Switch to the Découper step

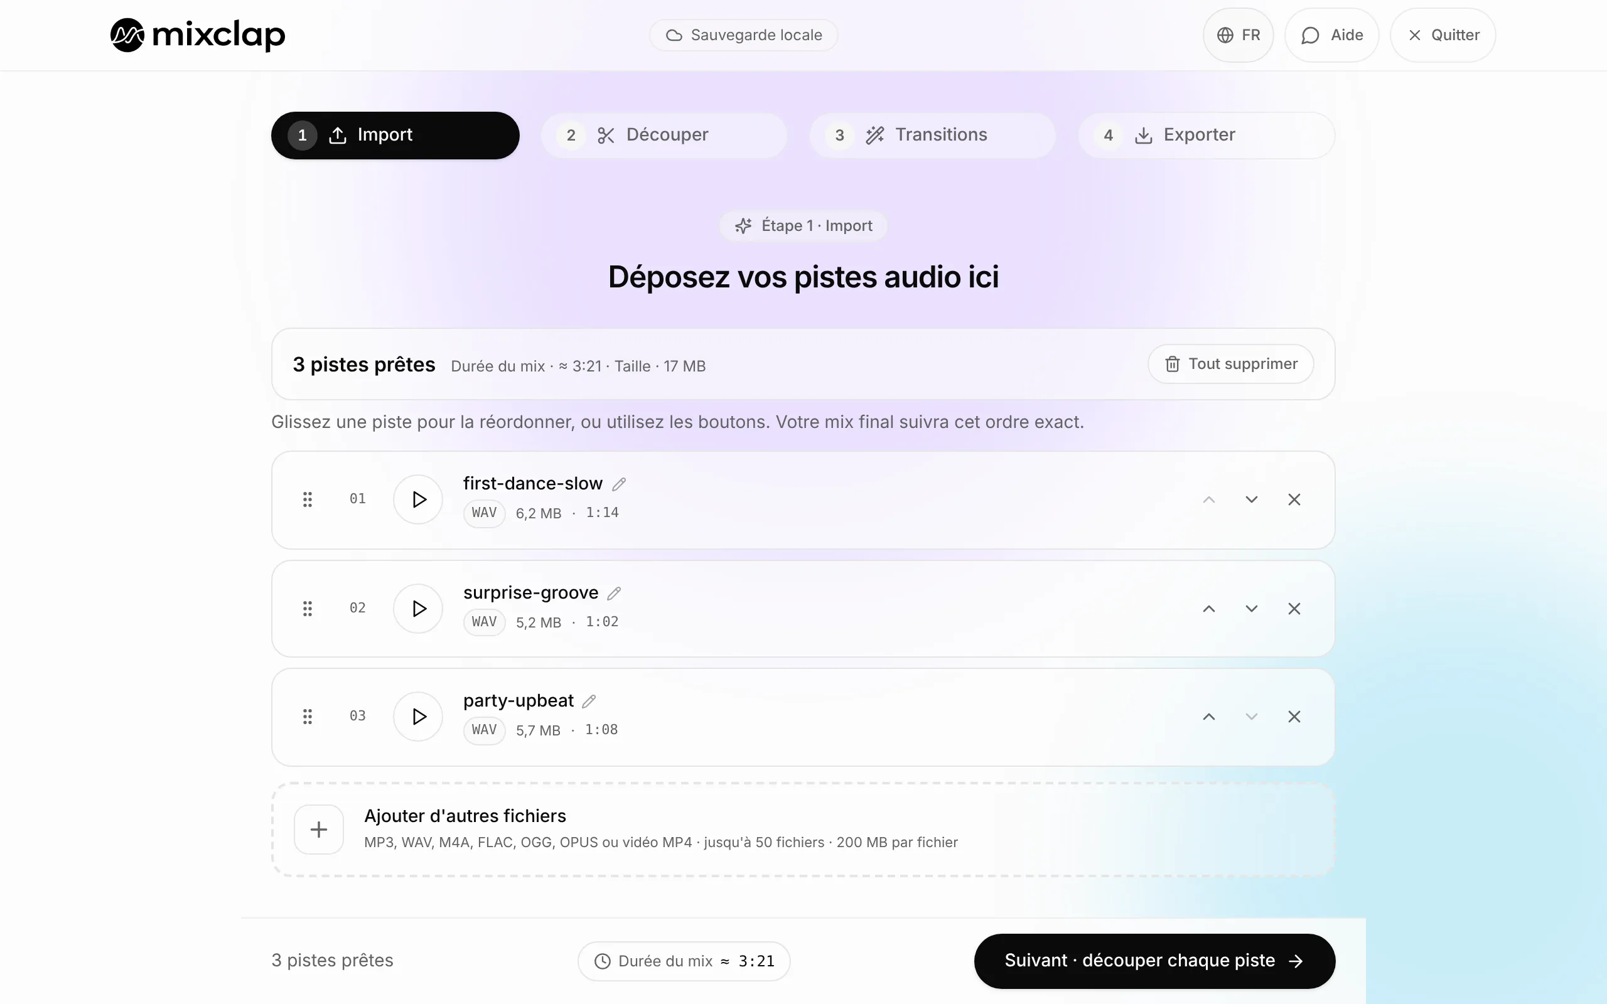click(664, 136)
